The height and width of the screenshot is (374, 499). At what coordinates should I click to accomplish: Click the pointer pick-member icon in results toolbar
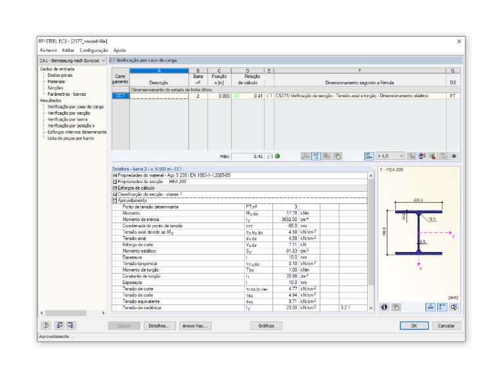coord(443,156)
